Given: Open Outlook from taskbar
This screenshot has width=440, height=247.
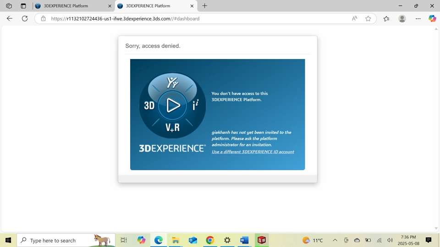Looking at the screenshot, I should coord(193,240).
